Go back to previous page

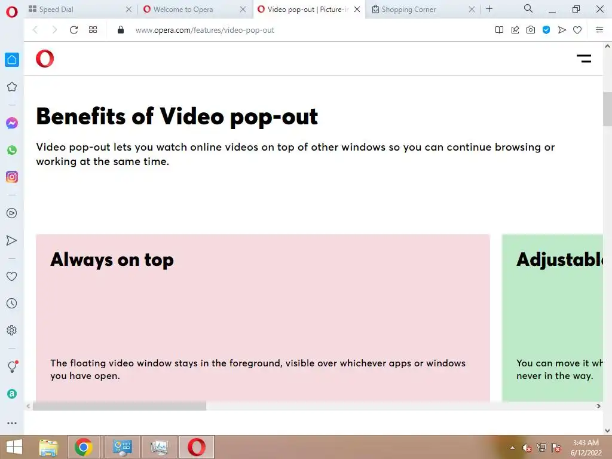click(35, 30)
